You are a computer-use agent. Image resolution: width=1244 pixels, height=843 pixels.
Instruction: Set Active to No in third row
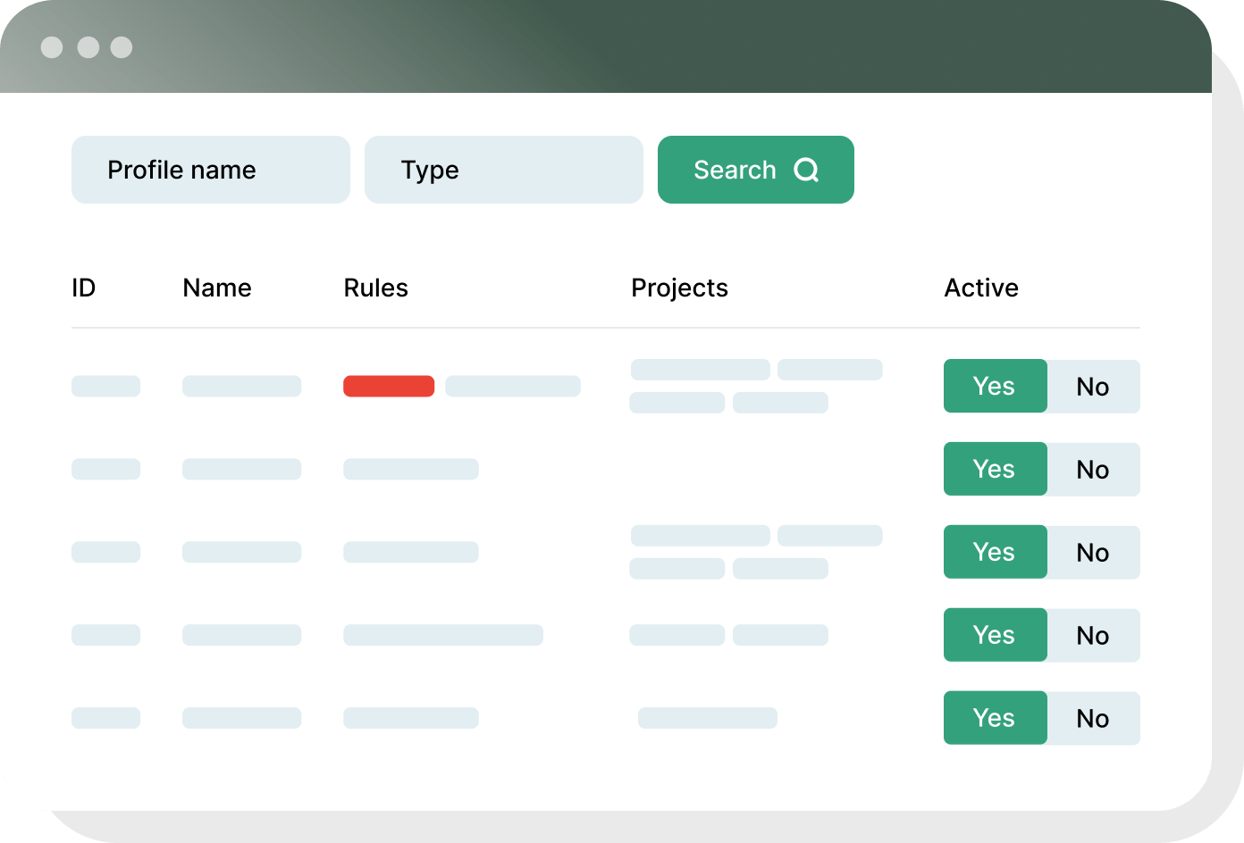[x=1093, y=553]
